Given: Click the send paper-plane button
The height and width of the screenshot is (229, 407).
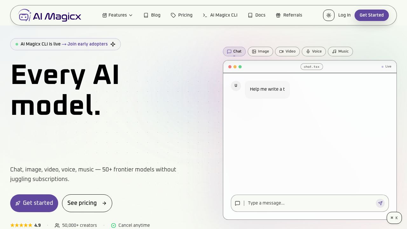Looking at the screenshot, I should tap(380, 203).
